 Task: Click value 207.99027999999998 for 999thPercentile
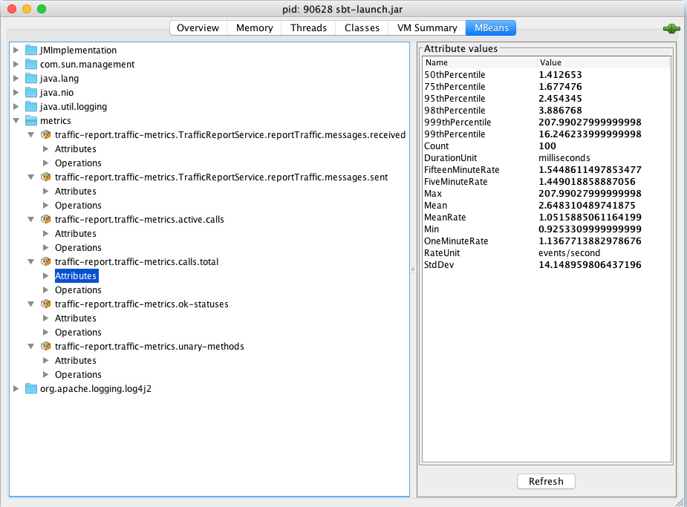tap(590, 122)
